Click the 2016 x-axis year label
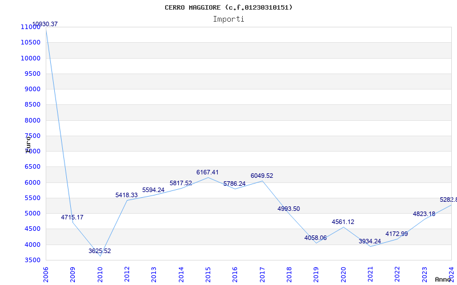The image size is (457, 285). click(x=235, y=275)
